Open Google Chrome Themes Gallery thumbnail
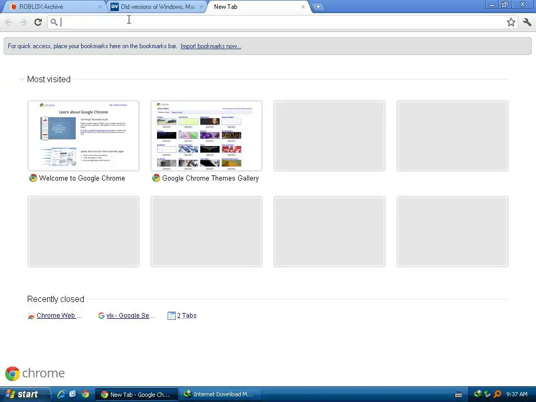 coord(206,136)
